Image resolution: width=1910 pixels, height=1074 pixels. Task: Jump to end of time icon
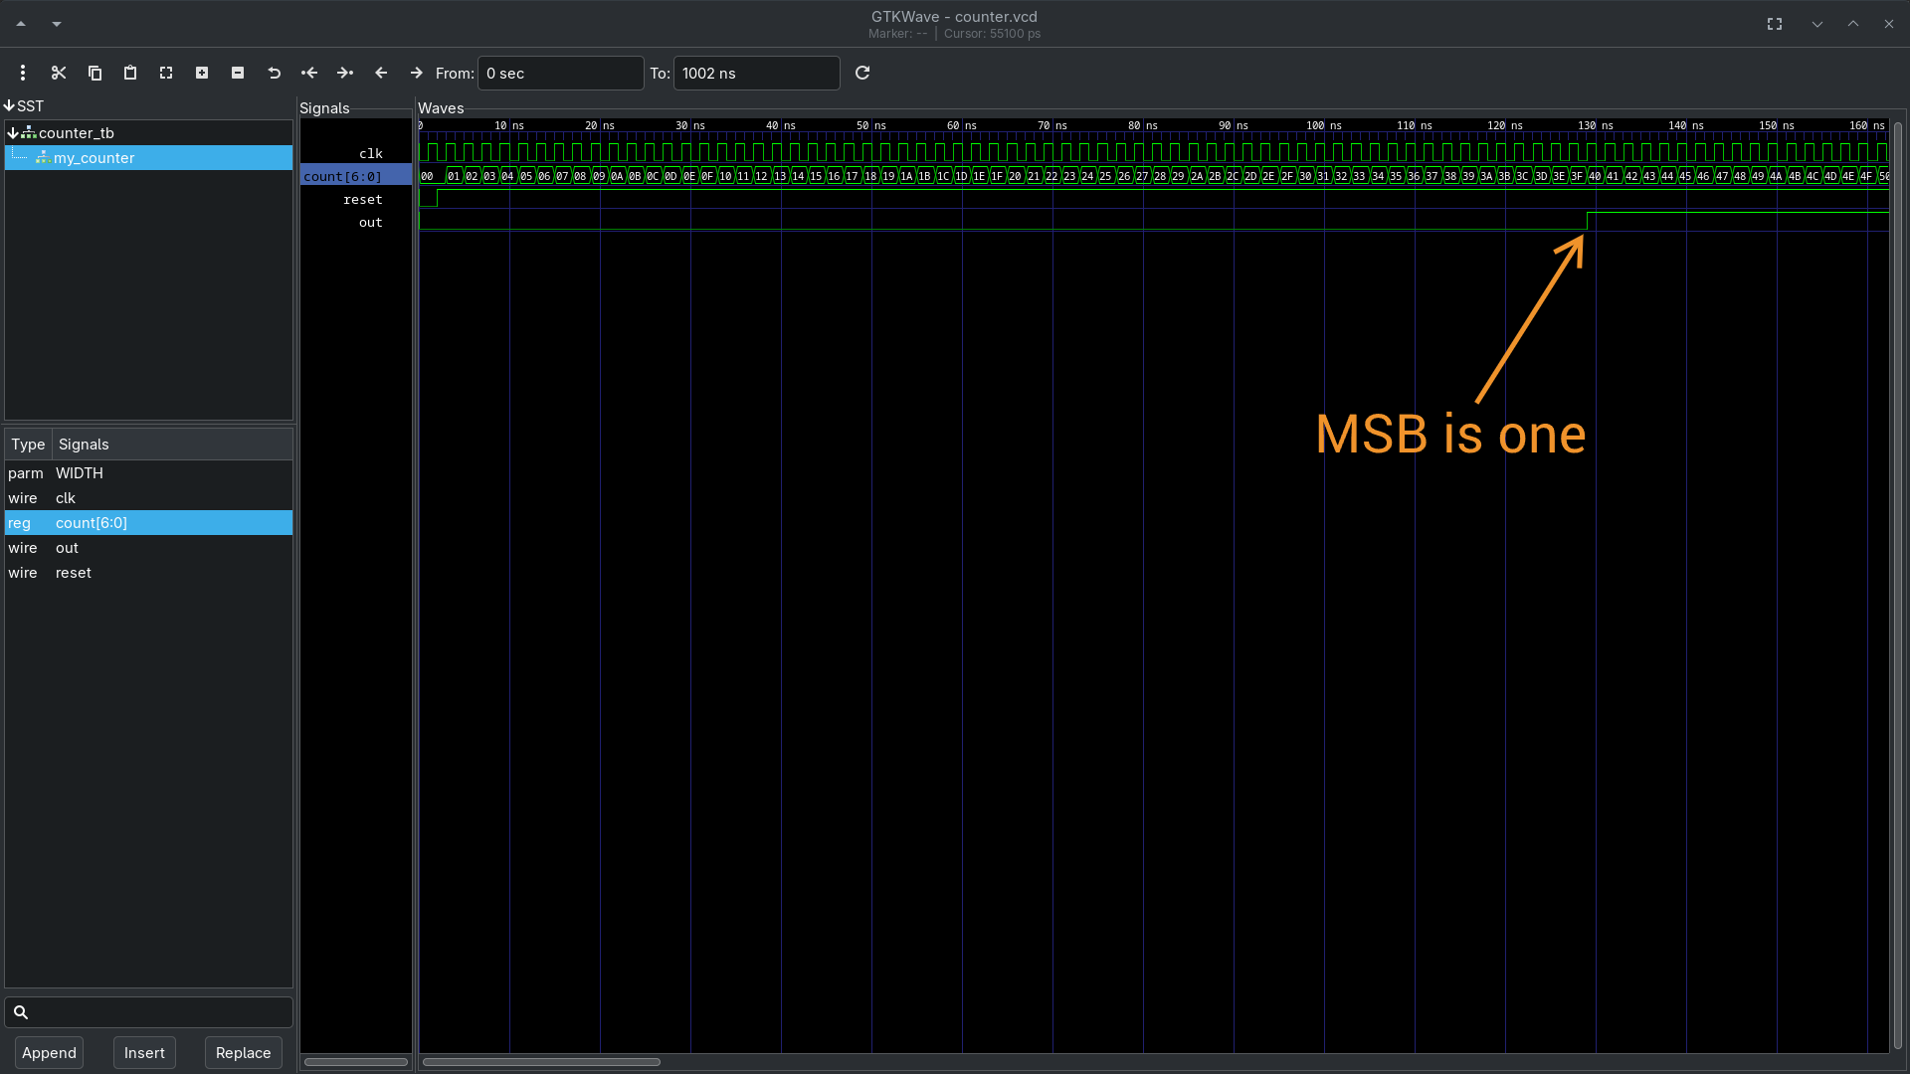point(345,73)
